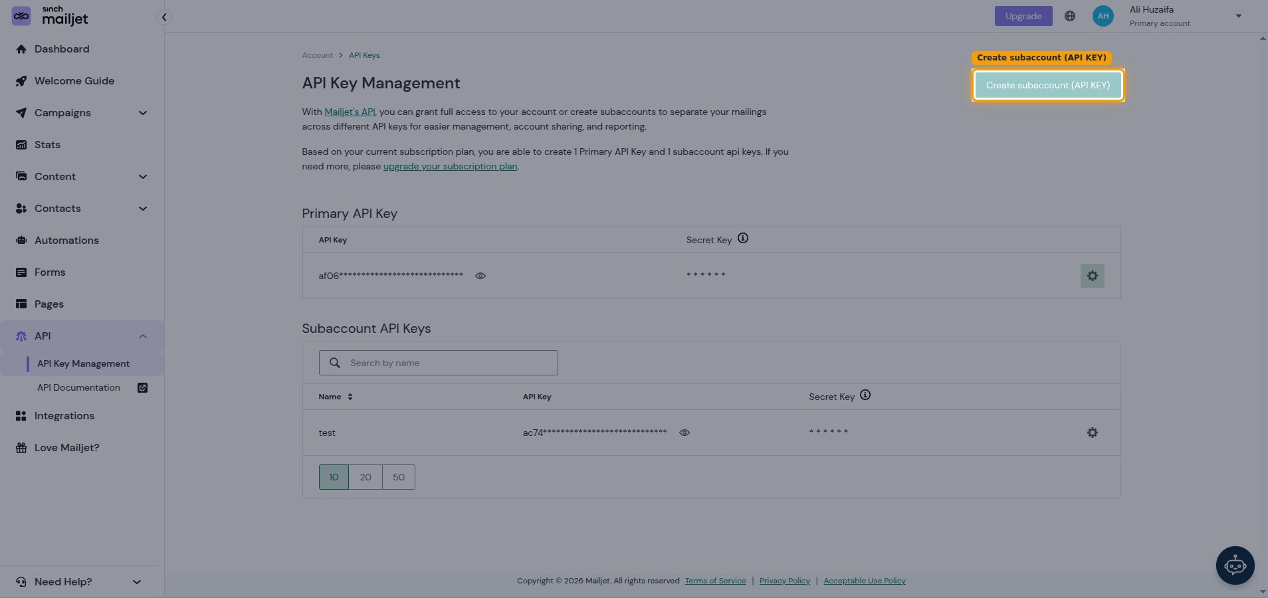
Task: Click the API sidebar icon
Action: (21, 336)
